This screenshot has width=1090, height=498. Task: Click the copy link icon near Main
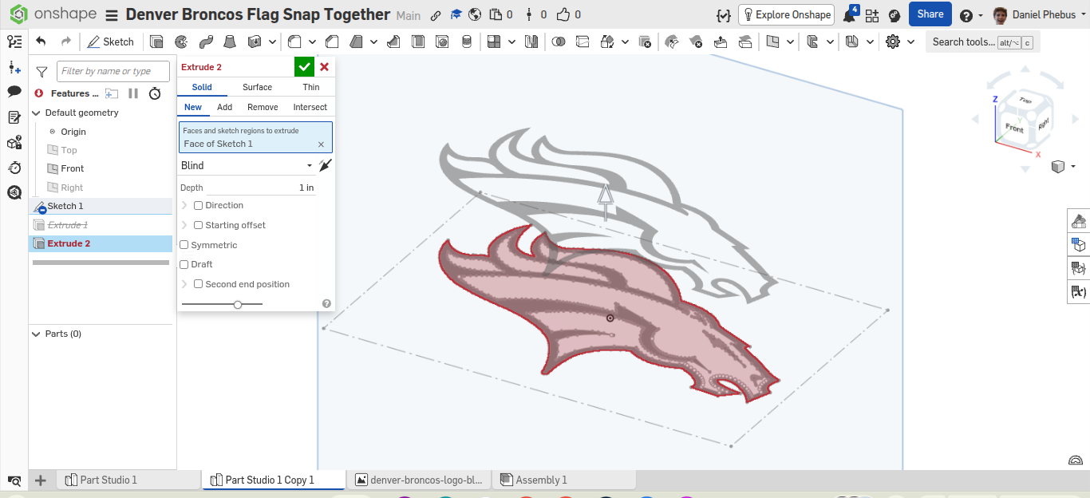point(435,15)
